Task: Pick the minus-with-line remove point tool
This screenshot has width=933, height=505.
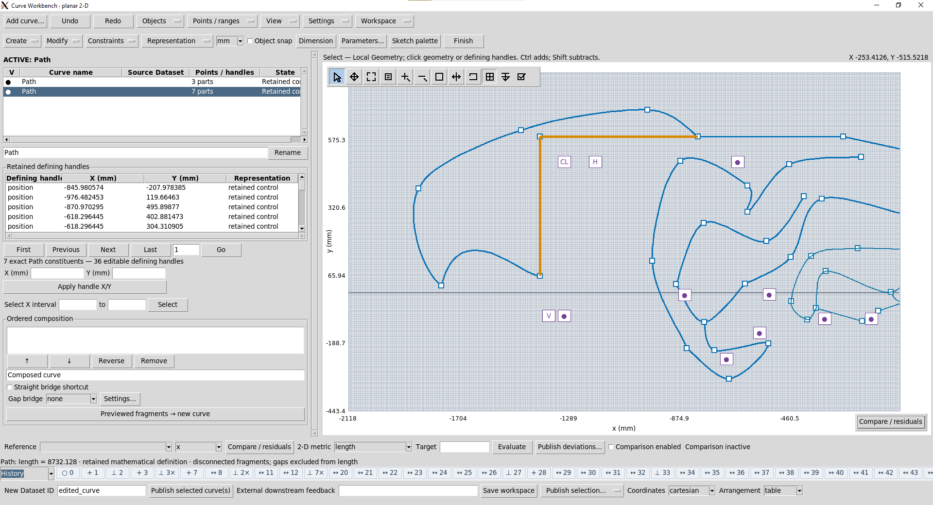Action: click(422, 77)
